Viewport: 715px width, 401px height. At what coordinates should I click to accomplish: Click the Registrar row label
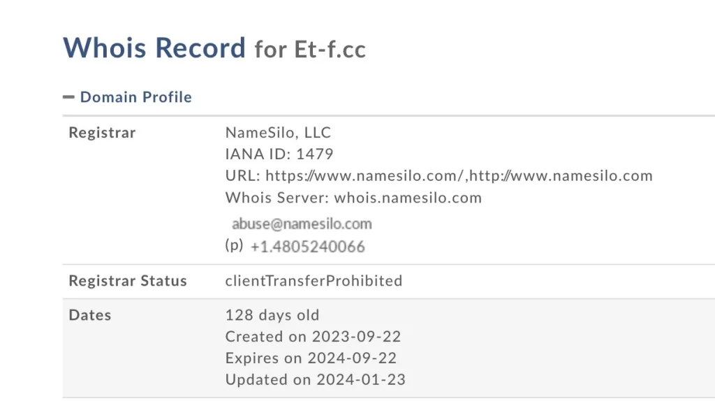(102, 133)
